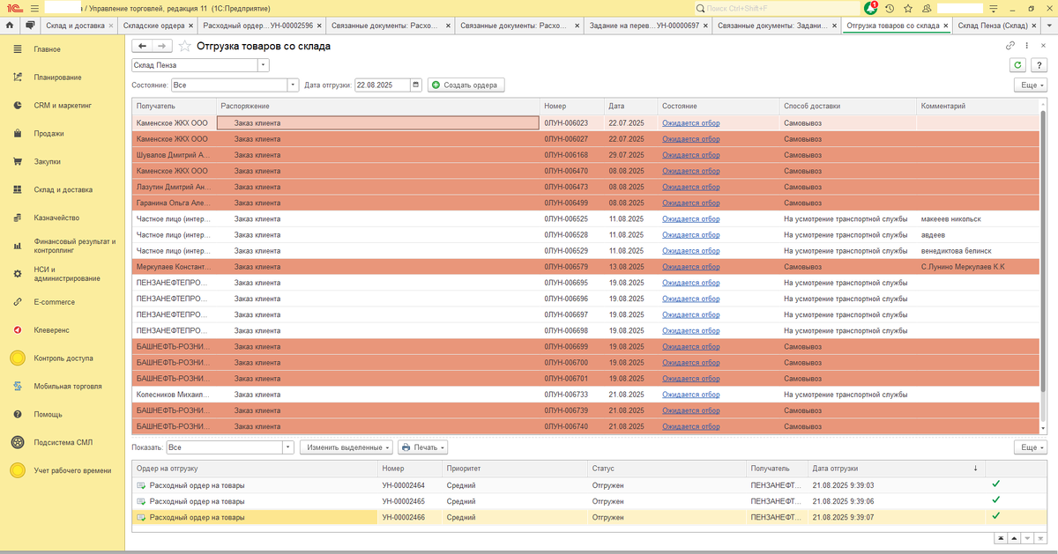Navigate forward with the right arrow
The width and height of the screenshot is (1058, 554).
(162, 46)
